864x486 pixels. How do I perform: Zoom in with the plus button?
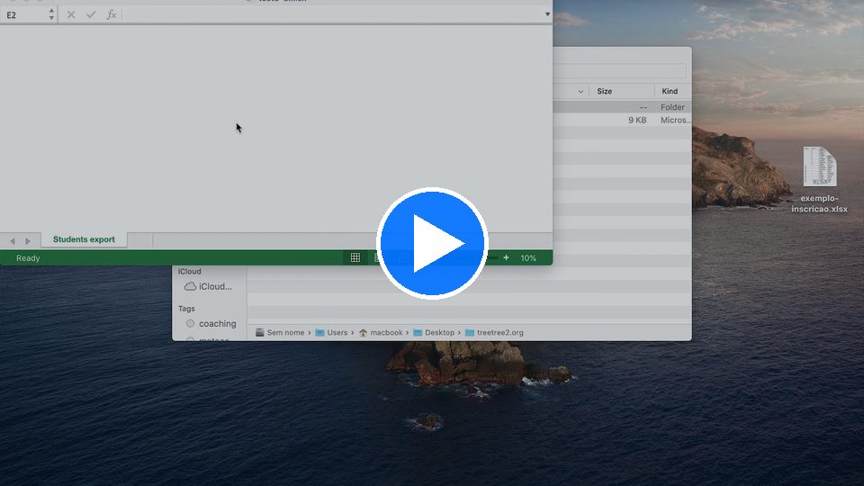coord(506,257)
